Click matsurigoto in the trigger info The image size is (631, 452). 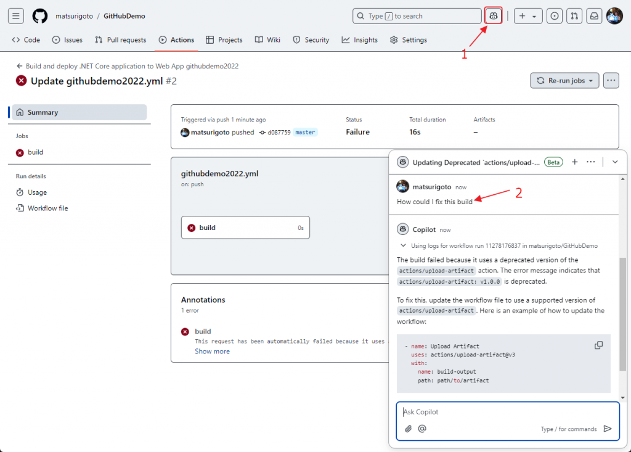210,132
